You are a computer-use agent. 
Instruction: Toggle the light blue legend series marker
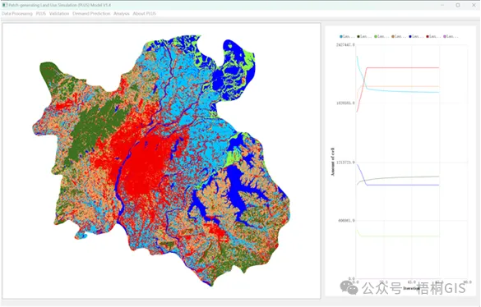341,36
